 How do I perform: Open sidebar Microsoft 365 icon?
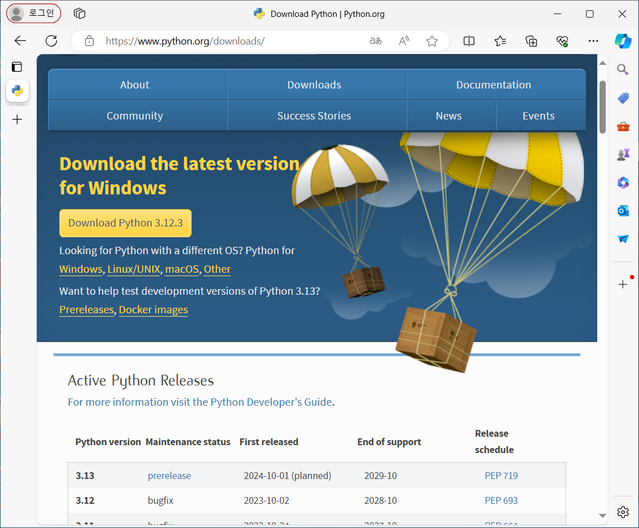pyautogui.click(x=623, y=183)
